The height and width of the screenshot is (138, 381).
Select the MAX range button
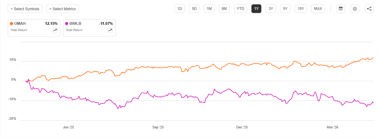318,9
